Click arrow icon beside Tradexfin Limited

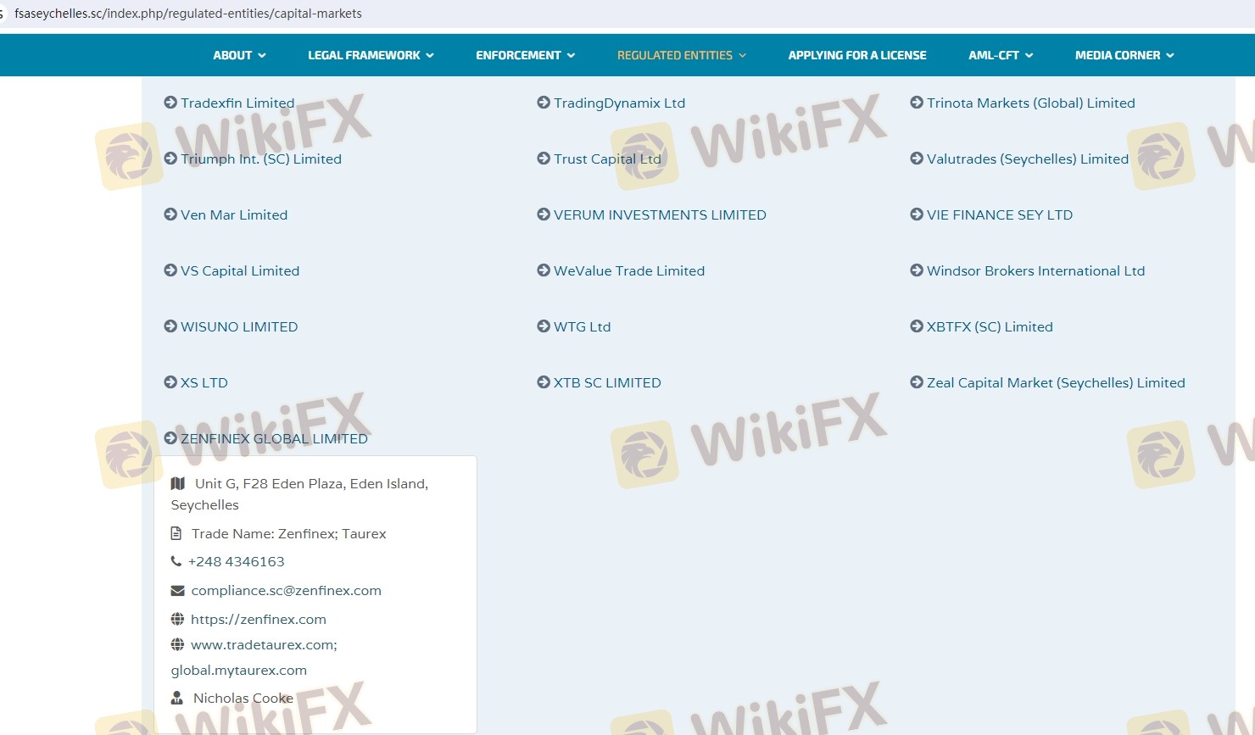pos(170,103)
